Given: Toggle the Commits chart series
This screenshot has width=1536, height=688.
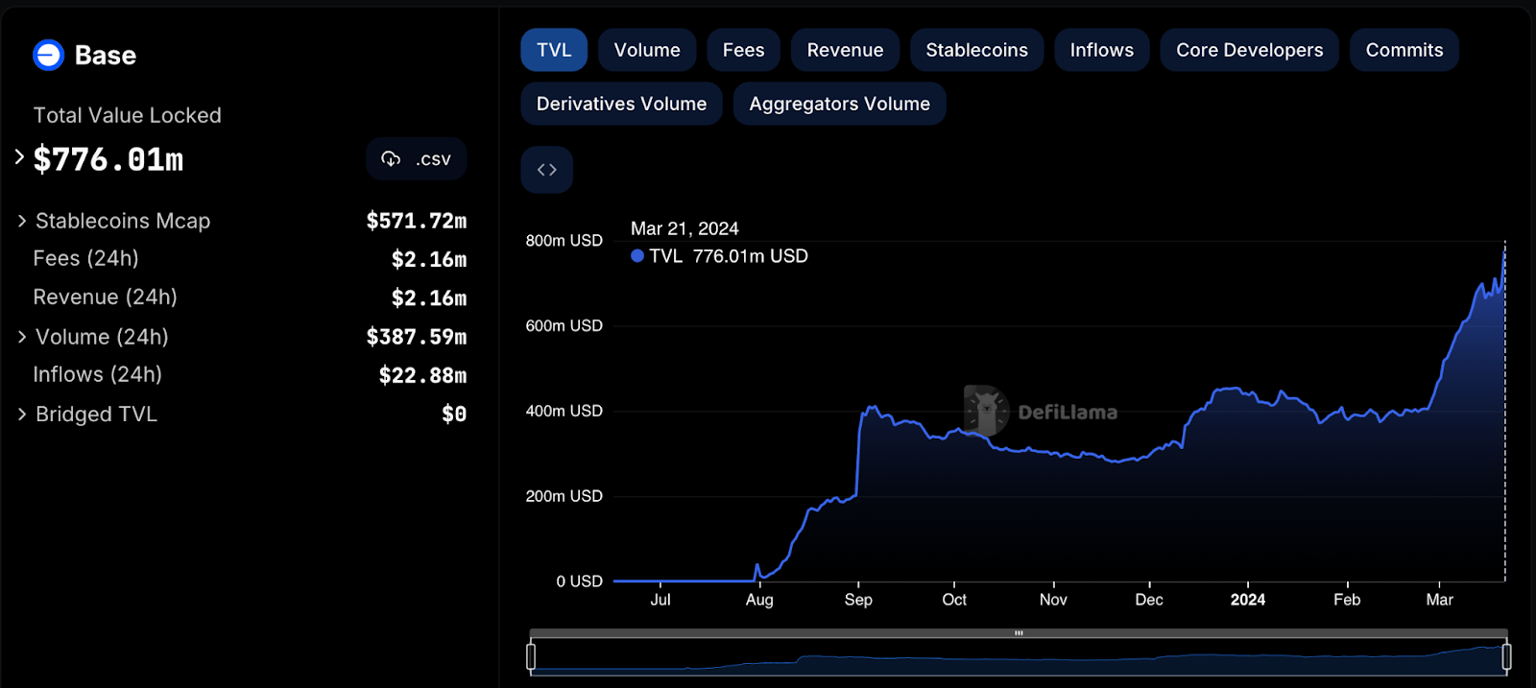Looking at the screenshot, I should 1404,50.
